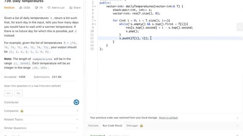This screenshot has width=243, height=136.
Task: Open the 79 comments icon
Action: [x=36, y=8]
